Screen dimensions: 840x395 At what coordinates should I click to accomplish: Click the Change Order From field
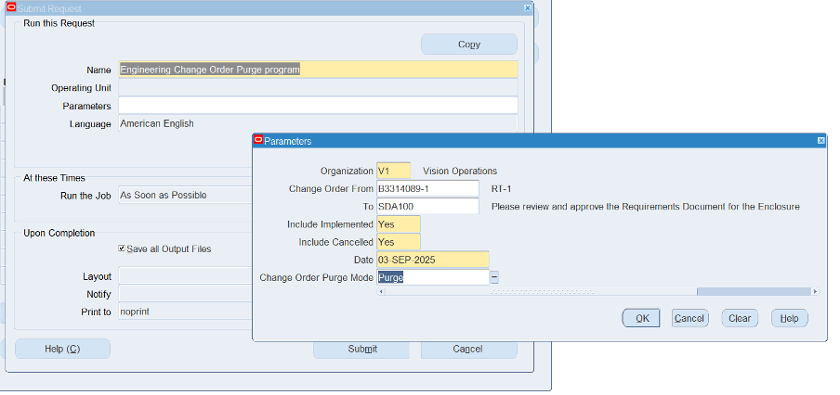(427, 188)
